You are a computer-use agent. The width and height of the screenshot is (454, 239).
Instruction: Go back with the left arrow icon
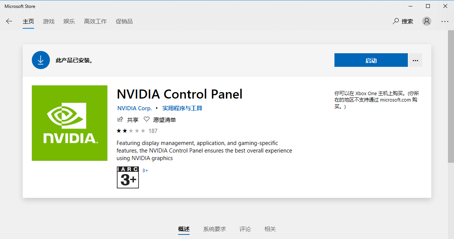click(x=9, y=22)
